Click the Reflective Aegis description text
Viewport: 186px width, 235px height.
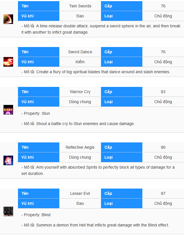(98, 170)
